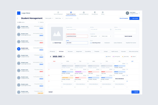Click the Search zipcode button

[x=128, y=36]
